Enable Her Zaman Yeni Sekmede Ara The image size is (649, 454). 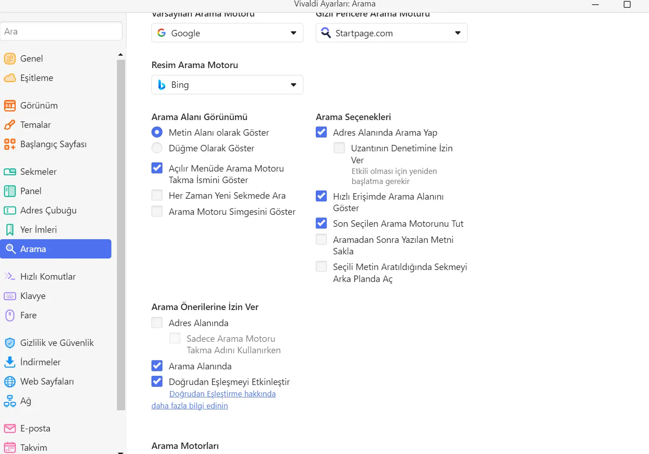click(157, 195)
